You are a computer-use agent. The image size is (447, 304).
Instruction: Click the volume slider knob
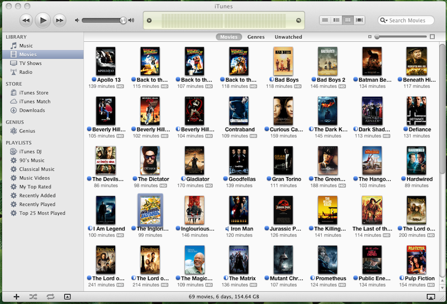pos(123,20)
